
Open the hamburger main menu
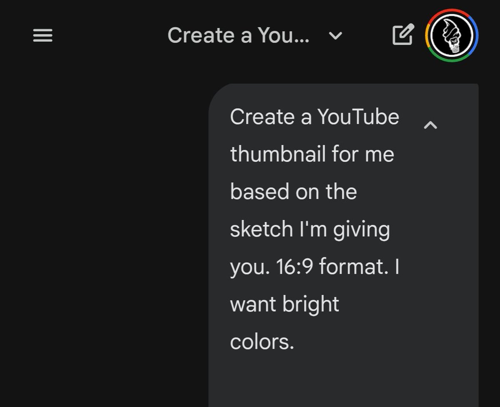click(x=42, y=35)
